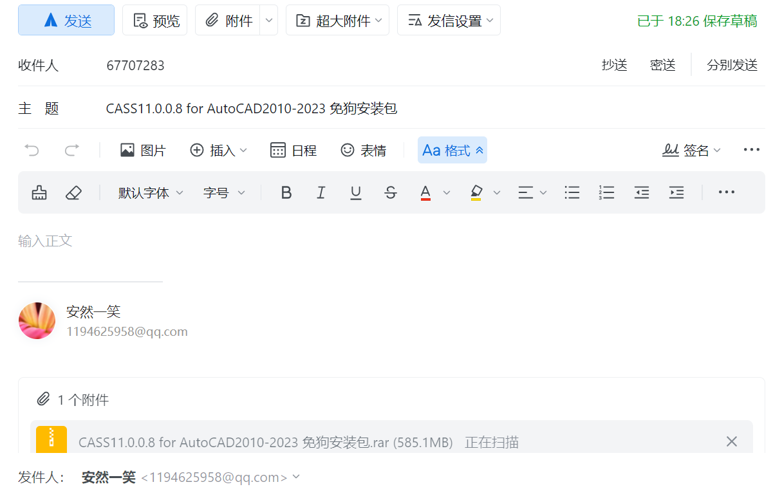This screenshot has width=773, height=489.
Task: Open the Signature (签名) dropdown
Action: [x=692, y=150]
